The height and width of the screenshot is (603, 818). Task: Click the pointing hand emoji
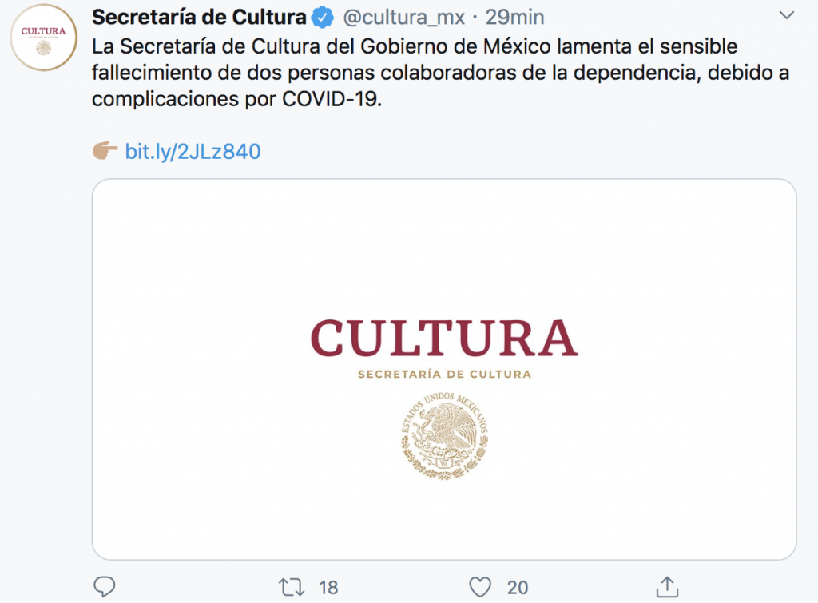click(105, 151)
